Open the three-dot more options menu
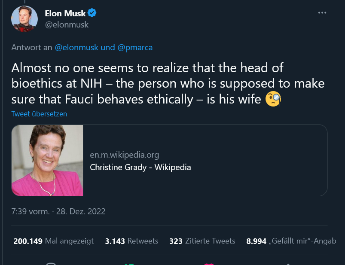The height and width of the screenshot is (265, 345). tap(322, 13)
